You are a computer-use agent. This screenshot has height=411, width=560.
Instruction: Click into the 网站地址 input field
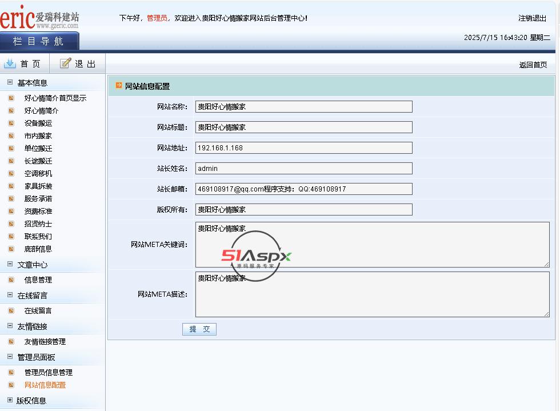(x=303, y=148)
